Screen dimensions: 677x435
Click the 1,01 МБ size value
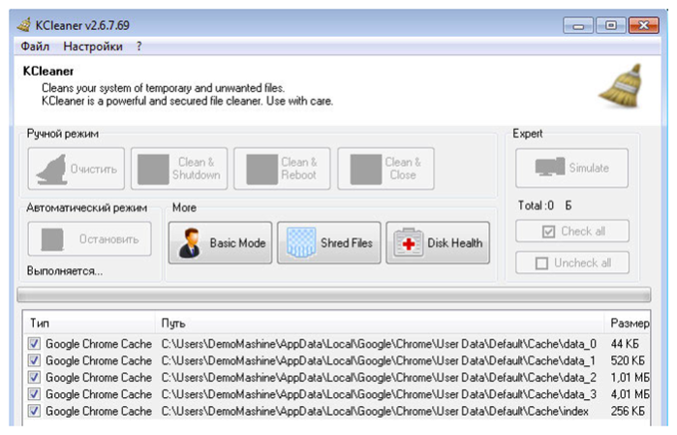630,378
